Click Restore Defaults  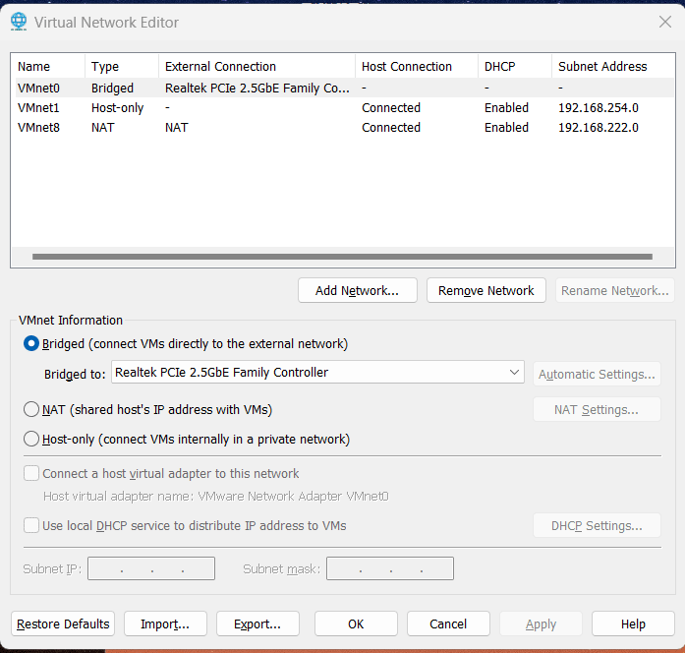pyautogui.click(x=63, y=623)
